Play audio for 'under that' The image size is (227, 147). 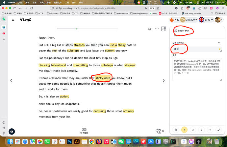[x=176, y=31]
